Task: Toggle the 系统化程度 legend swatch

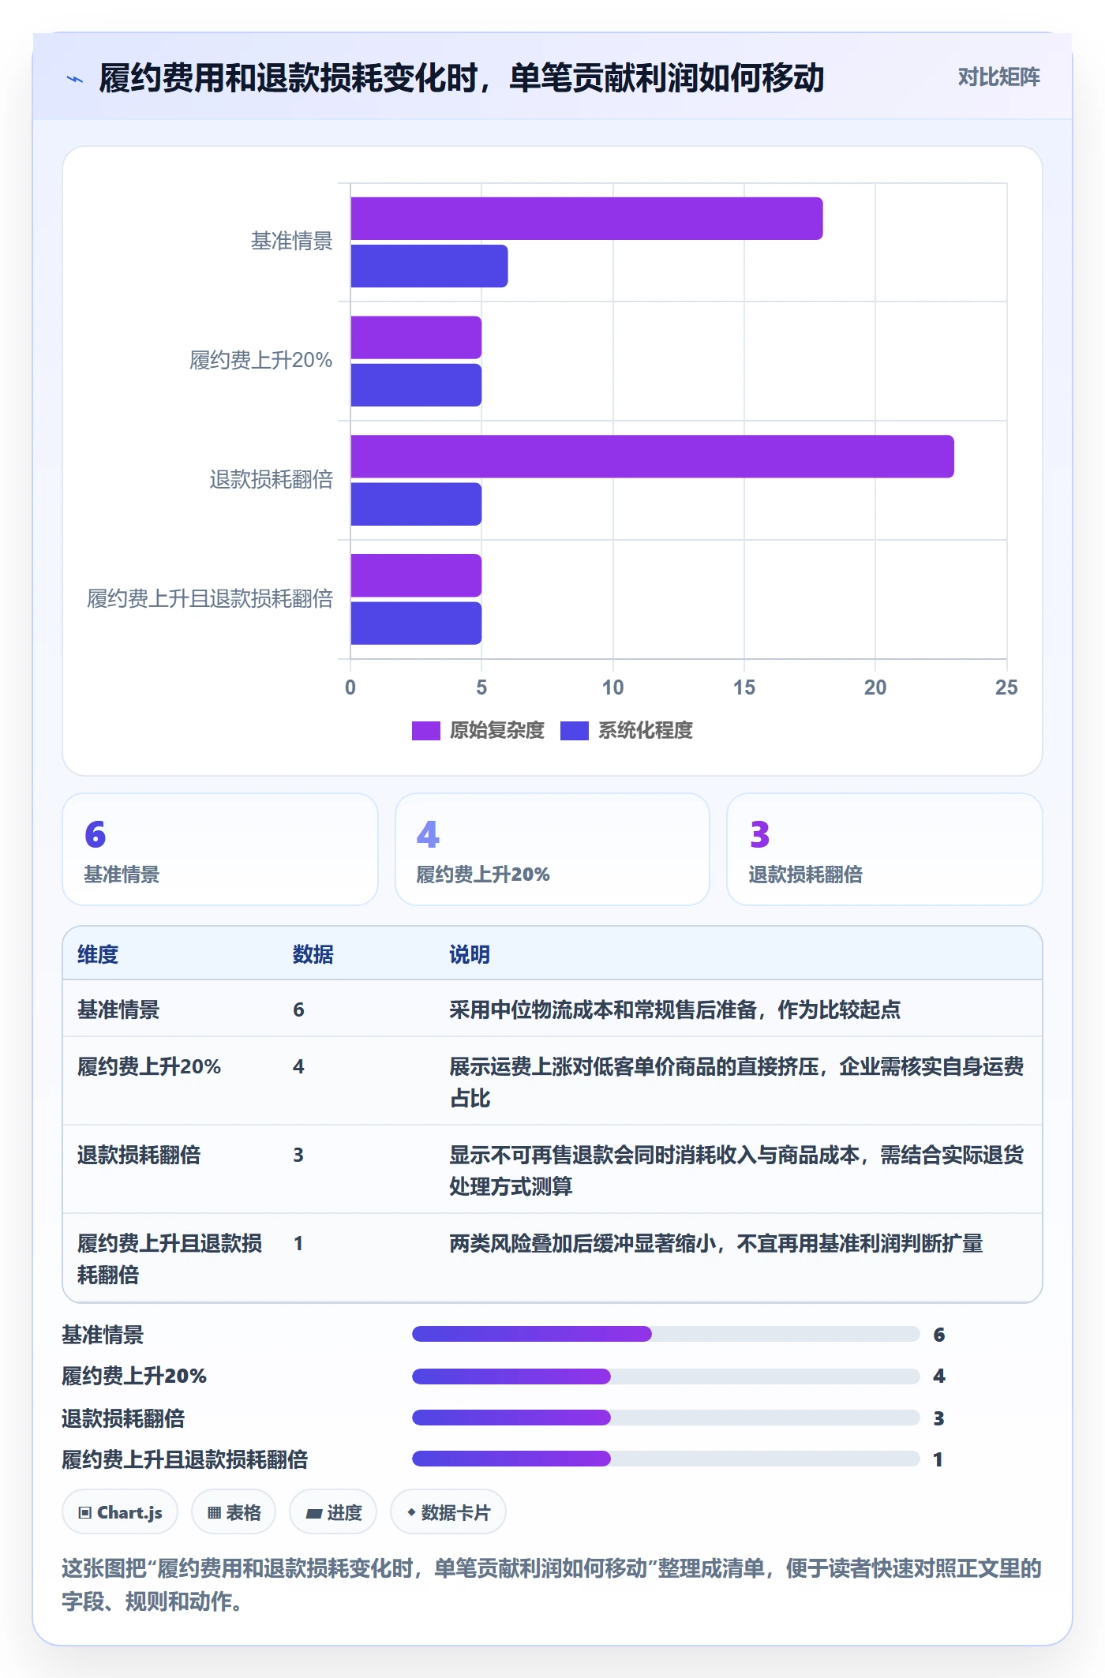Action: tap(575, 731)
